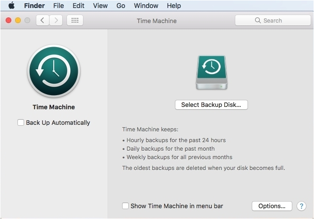Click the bold Time Machine label under the icon
The width and height of the screenshot is (314, 219).
click(54, 107)
